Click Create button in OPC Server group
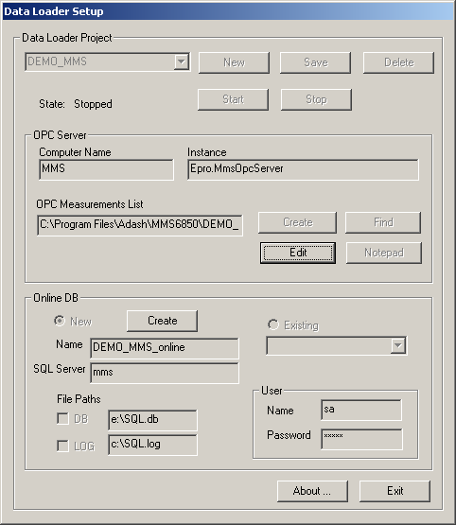The height and width of the screenshot is (525, 456). point(297,222)
